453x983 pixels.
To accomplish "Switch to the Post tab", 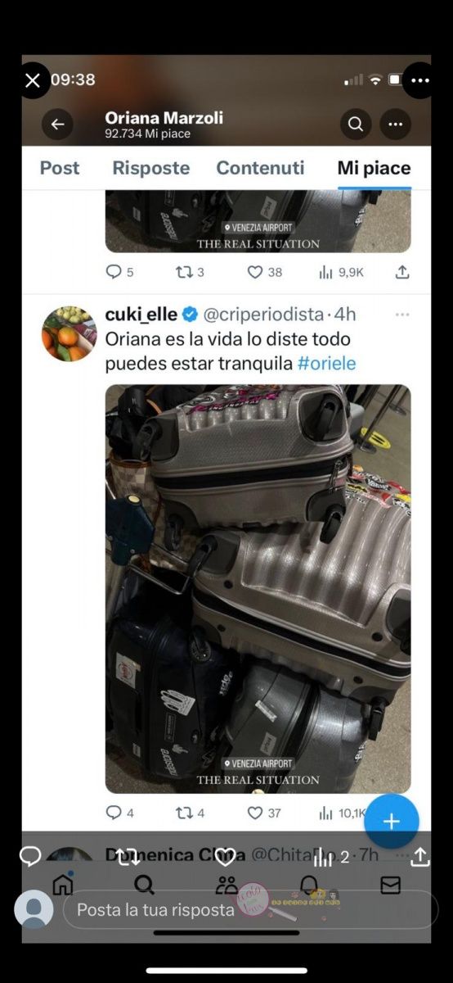I will pyautogui.click(x=60, y=168).
